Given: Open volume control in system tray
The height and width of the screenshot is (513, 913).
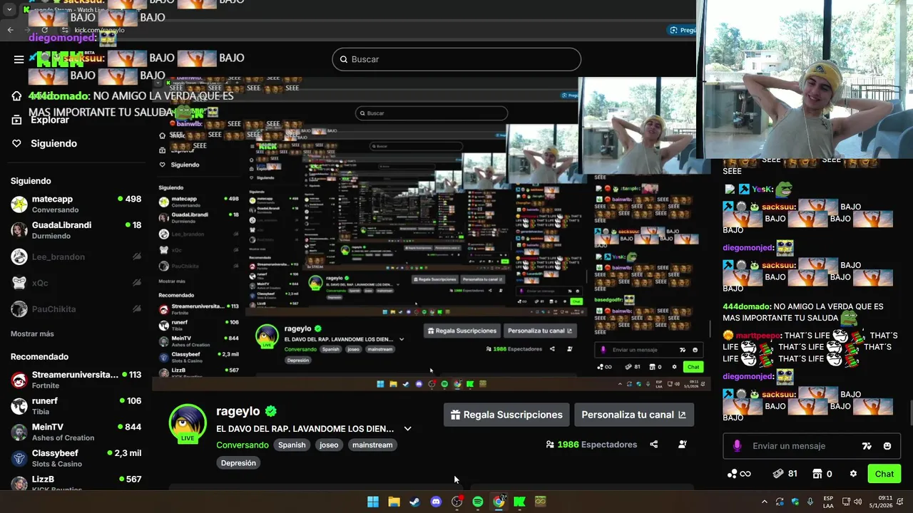Looking at the screenshot, I should pyautogui.click(x=857, y=502).
